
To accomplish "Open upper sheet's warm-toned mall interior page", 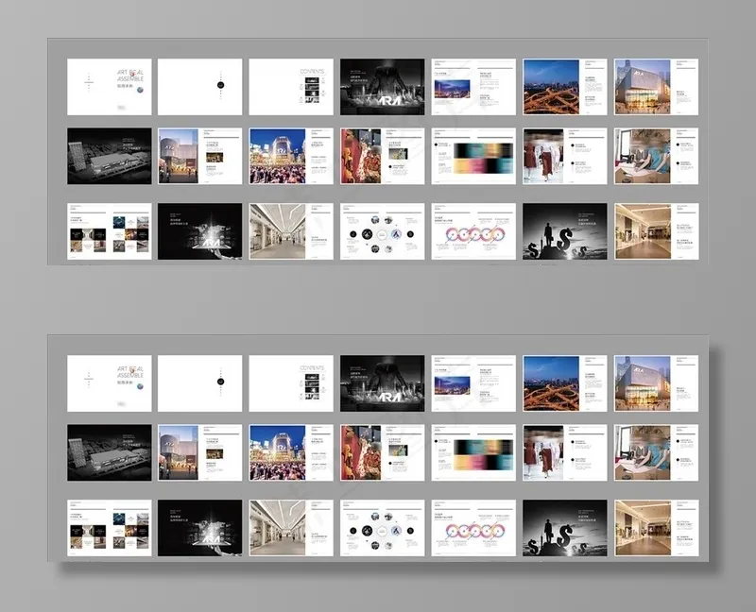I will click(x=656, y=231).
